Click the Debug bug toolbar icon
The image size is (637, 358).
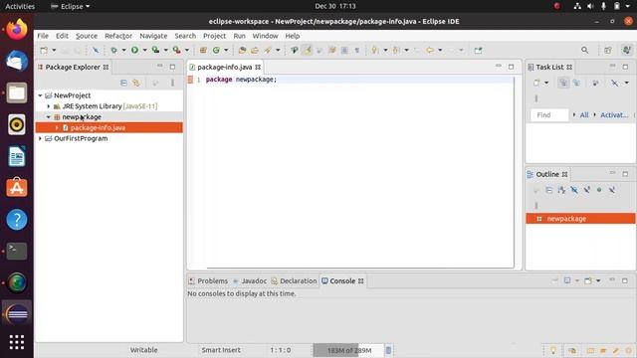click(114, 51)
